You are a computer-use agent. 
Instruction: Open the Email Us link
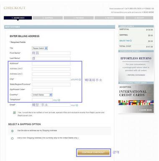tap(149, 9)
